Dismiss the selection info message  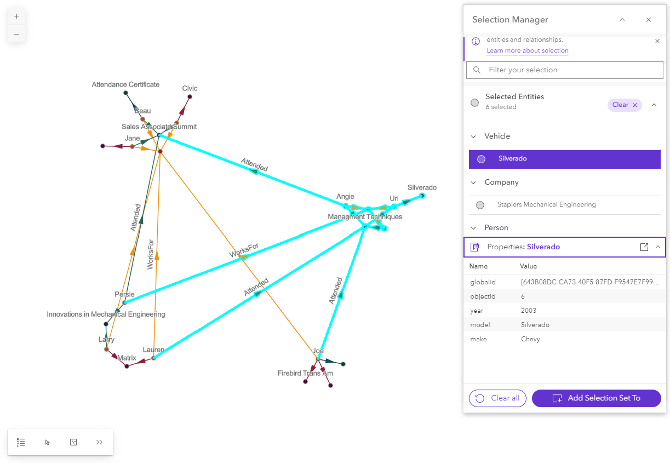click(657, 41)
